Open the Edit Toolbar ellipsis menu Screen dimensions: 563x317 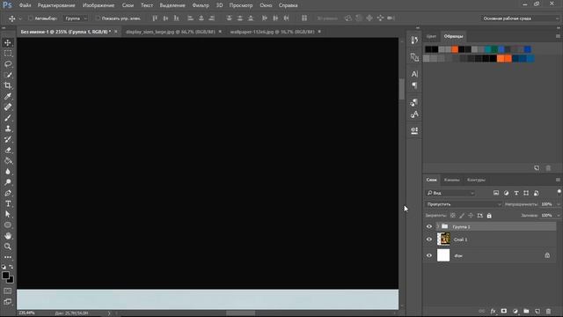coord(8,257)
